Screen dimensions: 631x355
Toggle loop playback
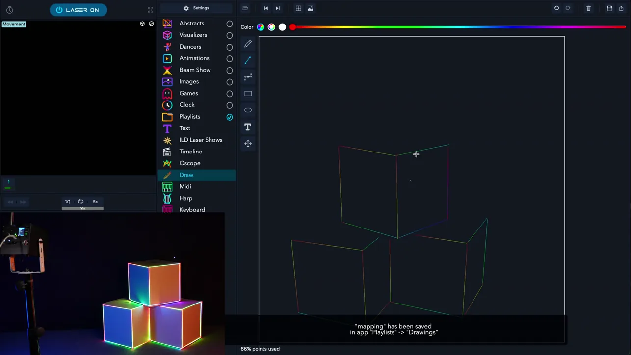point(80,202)
